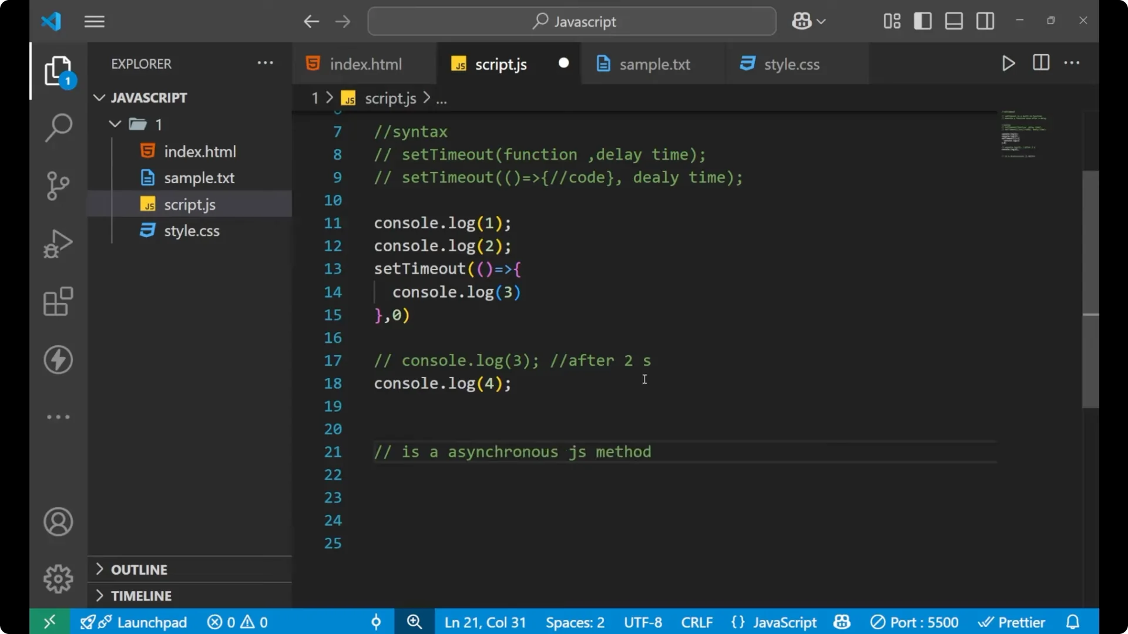Run the current file with the play button
The width and height of the screenshot is (1128, 634).
1008,63
